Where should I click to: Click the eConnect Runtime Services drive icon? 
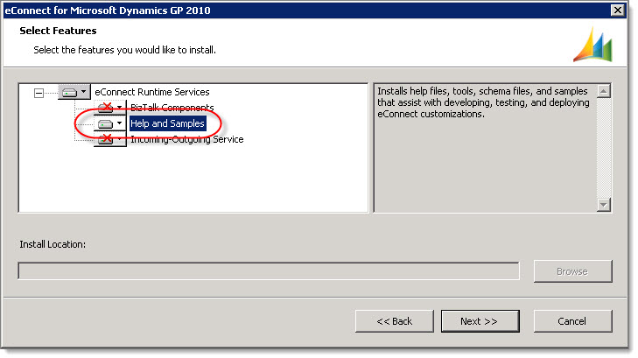[69, 92]
